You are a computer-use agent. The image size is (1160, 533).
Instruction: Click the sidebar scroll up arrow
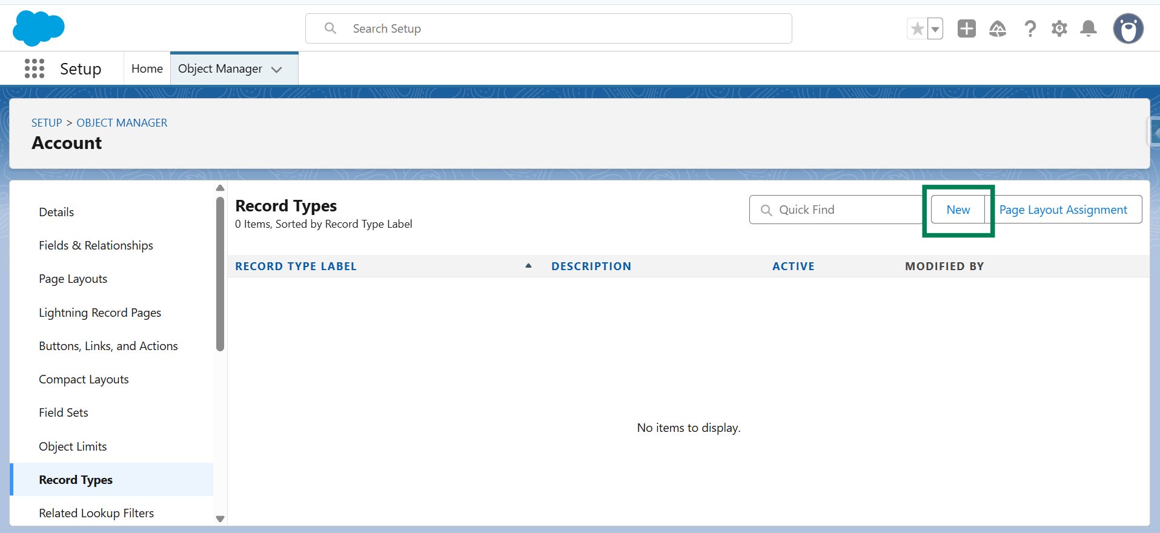220,188
